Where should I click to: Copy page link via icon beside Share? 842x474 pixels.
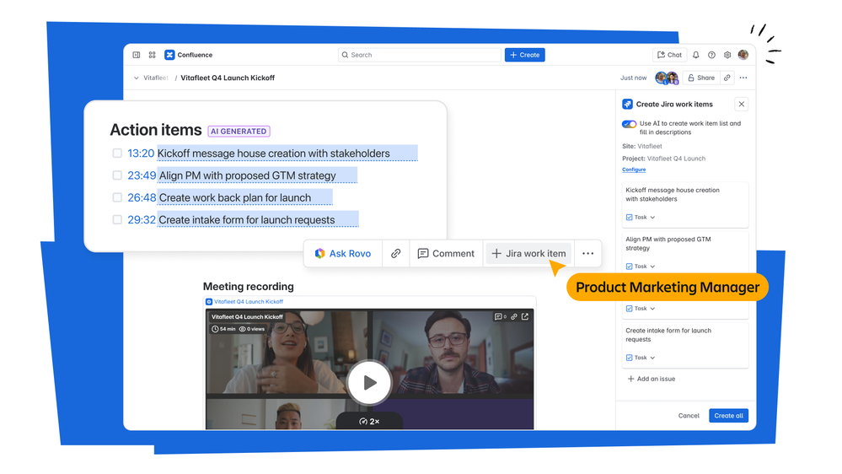tap(727, 78)
